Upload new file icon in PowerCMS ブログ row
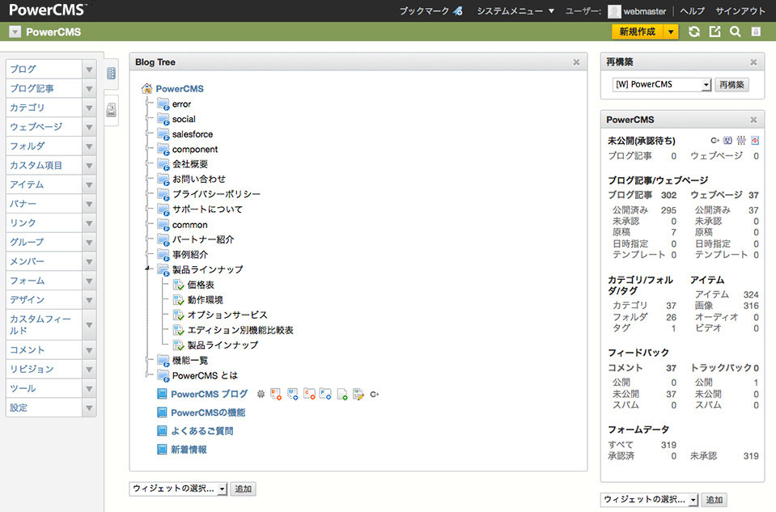Screen dimensions: 776x512 click(x=342, y=394)
